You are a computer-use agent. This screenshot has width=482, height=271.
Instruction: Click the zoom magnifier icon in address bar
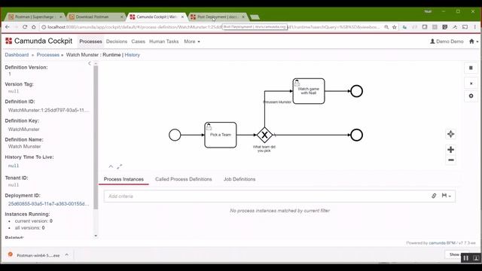pyautogui.click(x=386, y=27)
